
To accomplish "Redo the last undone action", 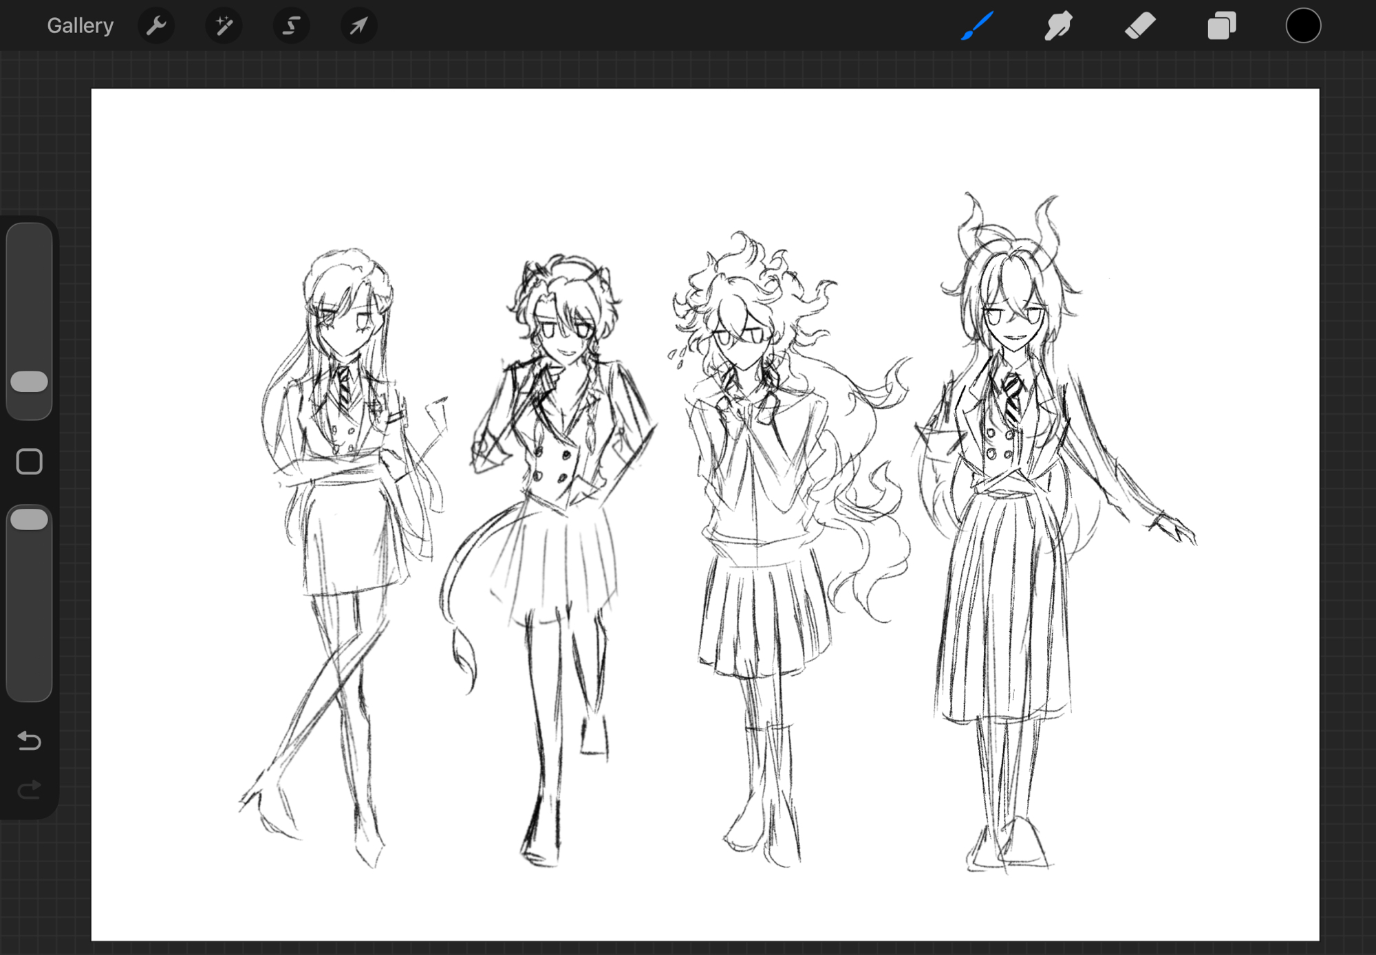I will point(30,789).
